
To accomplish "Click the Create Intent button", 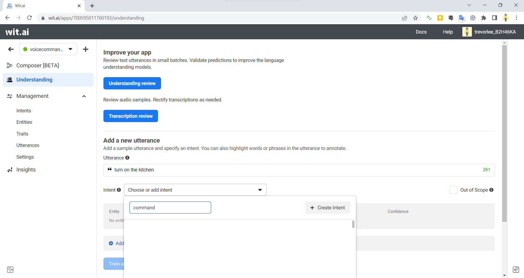I will (327, 207).
